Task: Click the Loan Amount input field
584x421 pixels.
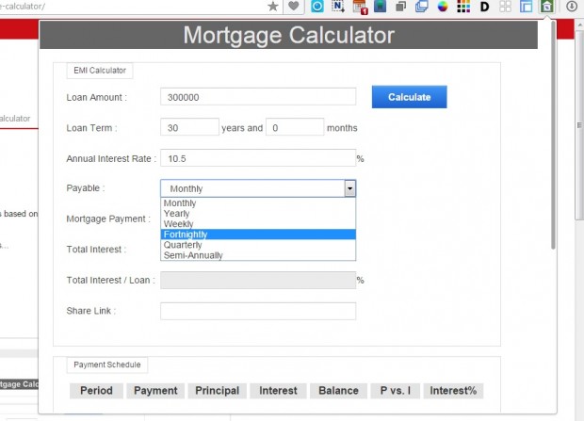Action: pos(257,97)
